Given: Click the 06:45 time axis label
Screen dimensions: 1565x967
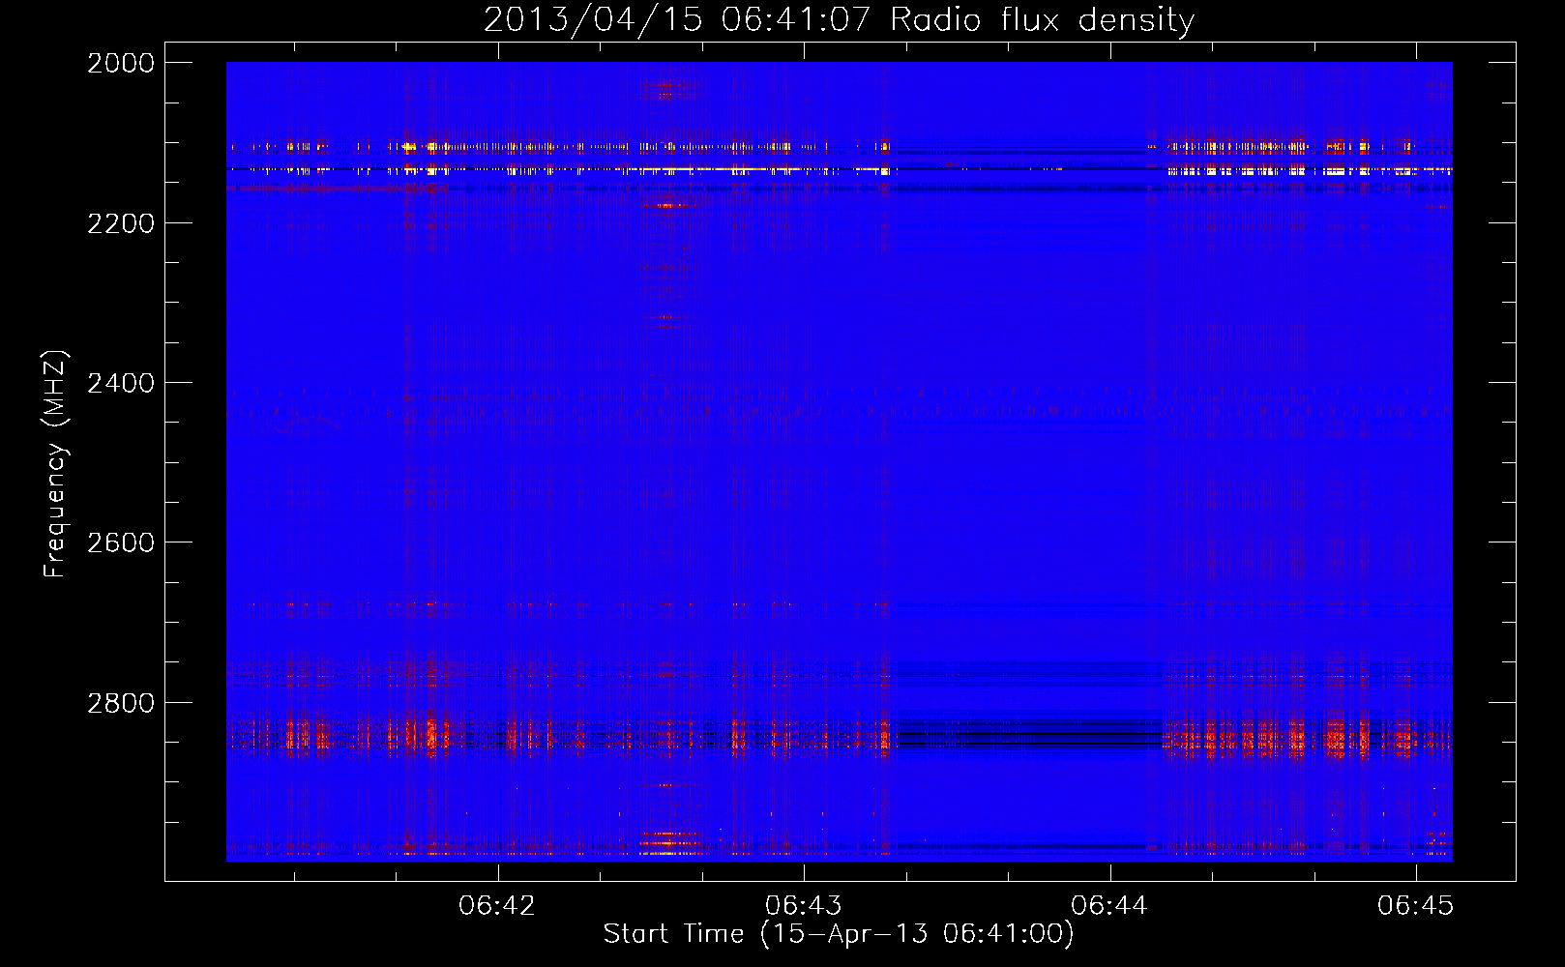Looking at the screenshot, I should point(1416,906).
